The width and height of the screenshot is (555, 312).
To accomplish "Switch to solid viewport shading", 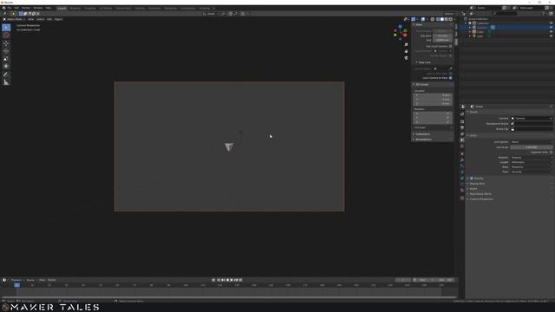I will 441,19.
